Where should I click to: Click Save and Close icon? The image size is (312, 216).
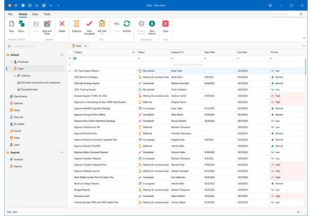coord(47,24)
